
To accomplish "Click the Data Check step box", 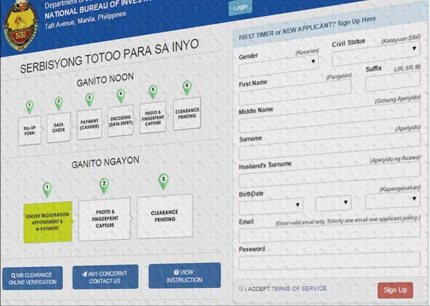I will click(59, 128).
